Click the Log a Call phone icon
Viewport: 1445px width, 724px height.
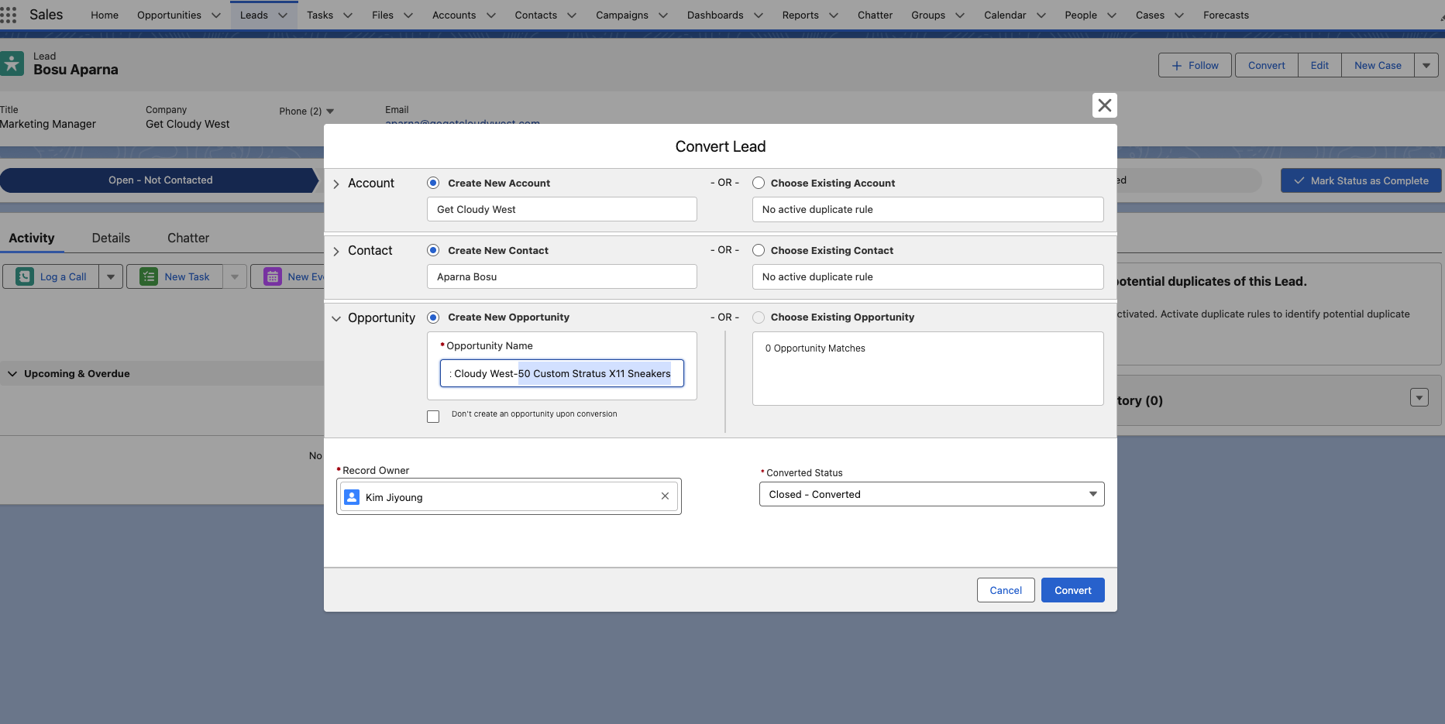pyautogui.click(x=25, y=276)
